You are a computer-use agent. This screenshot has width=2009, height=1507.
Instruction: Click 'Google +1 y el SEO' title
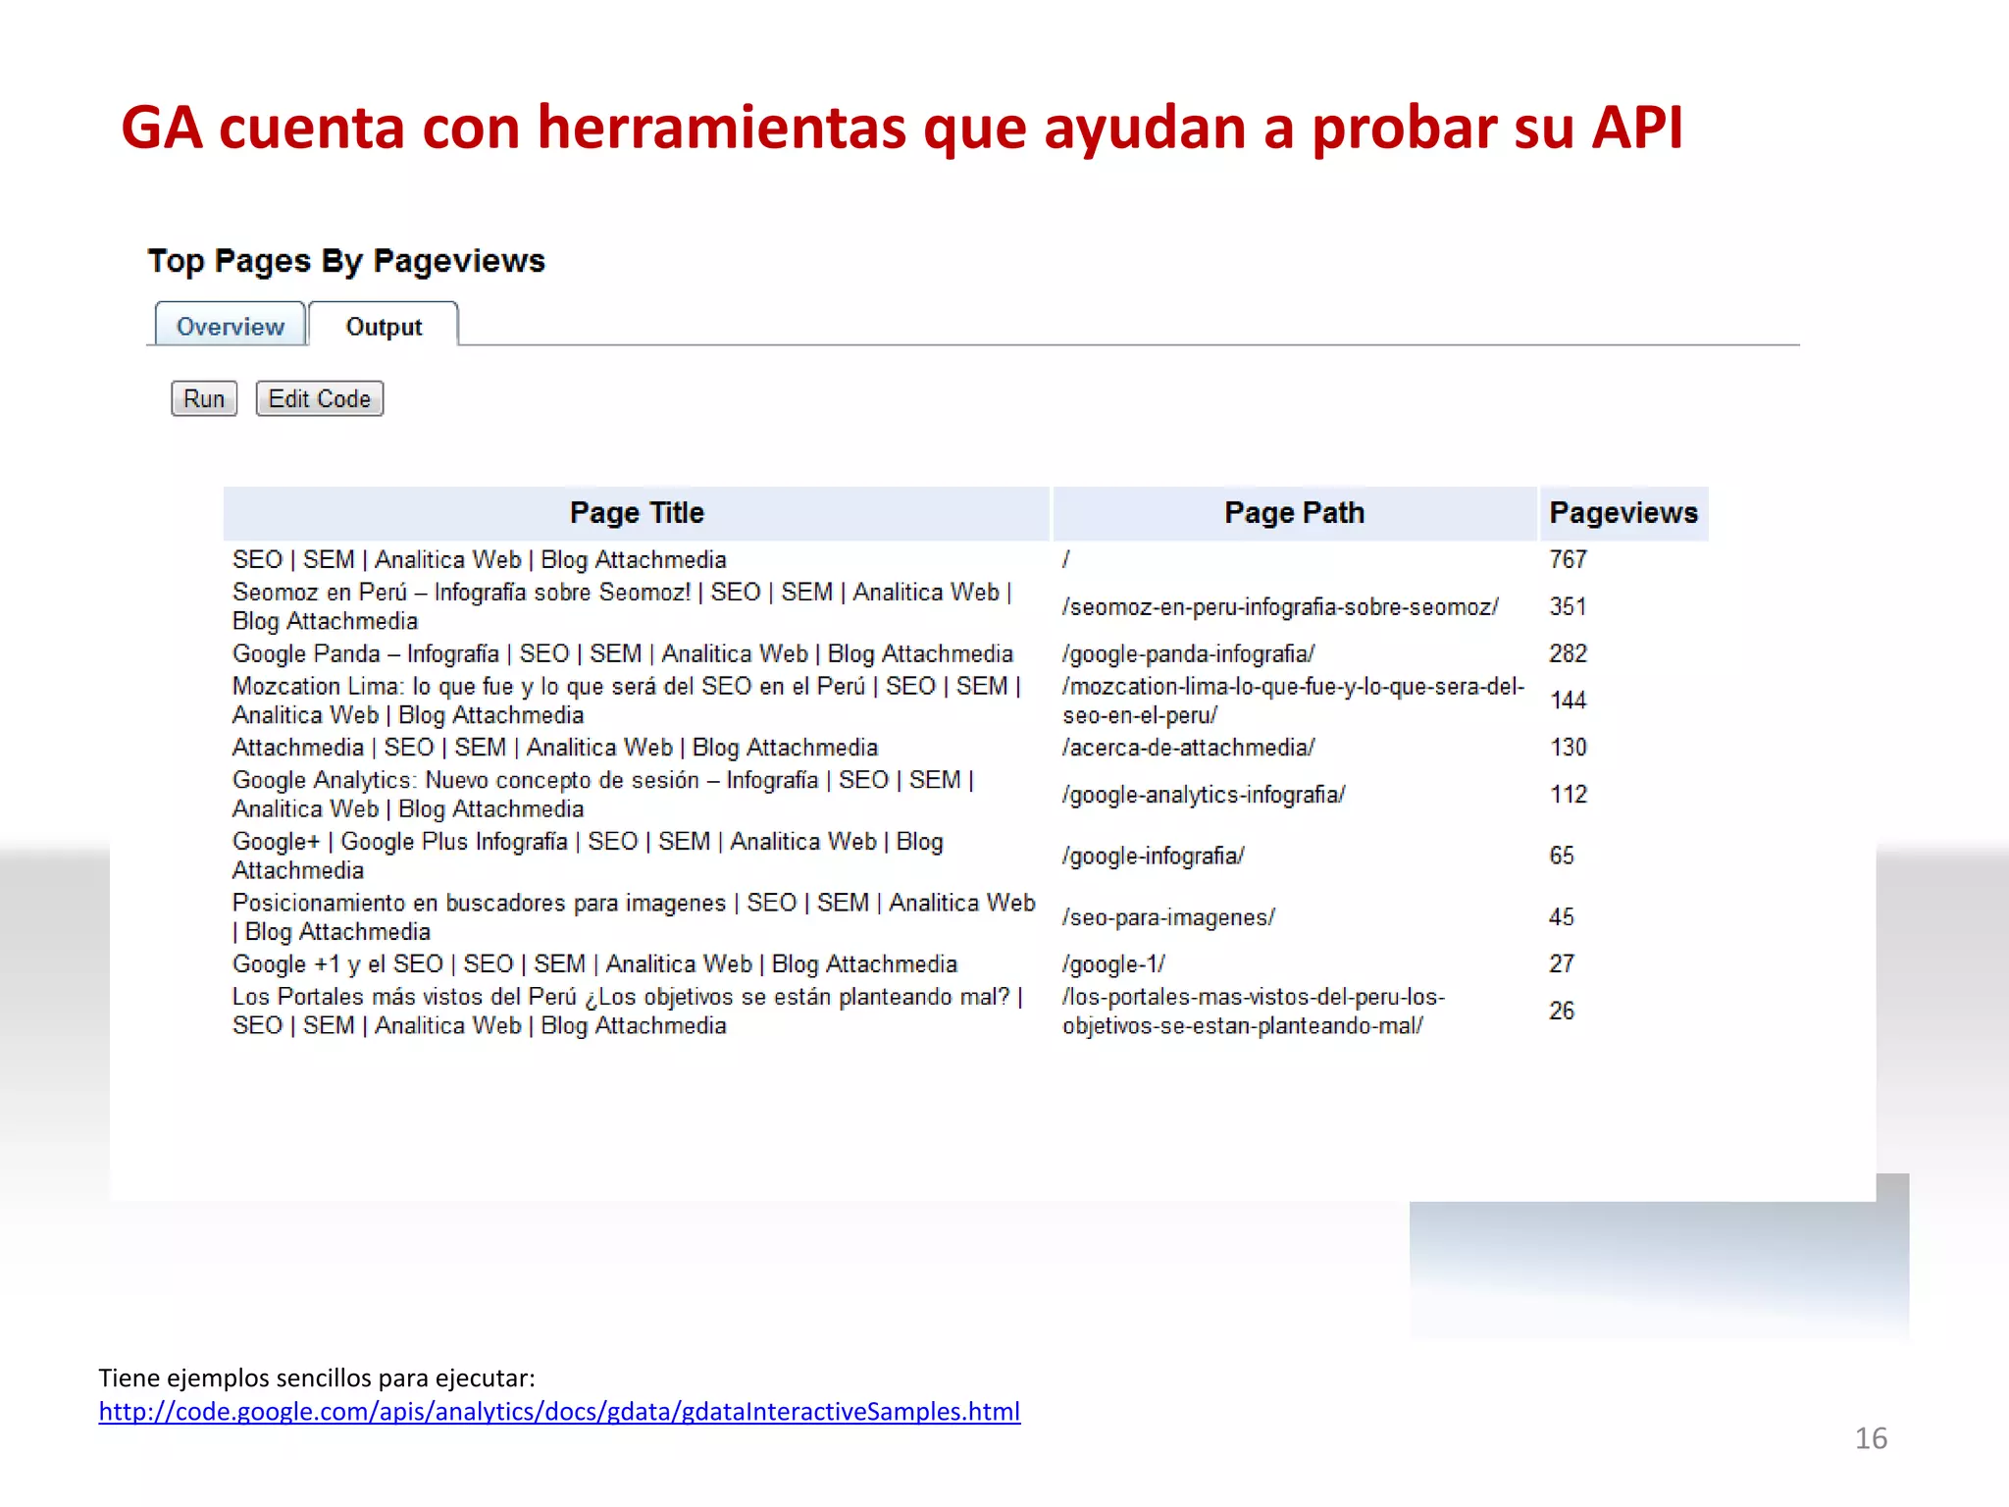(594, 964)
